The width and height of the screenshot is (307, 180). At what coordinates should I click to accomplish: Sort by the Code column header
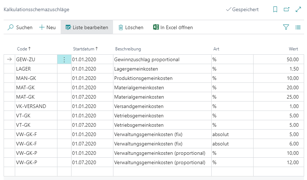click(24, 49)
